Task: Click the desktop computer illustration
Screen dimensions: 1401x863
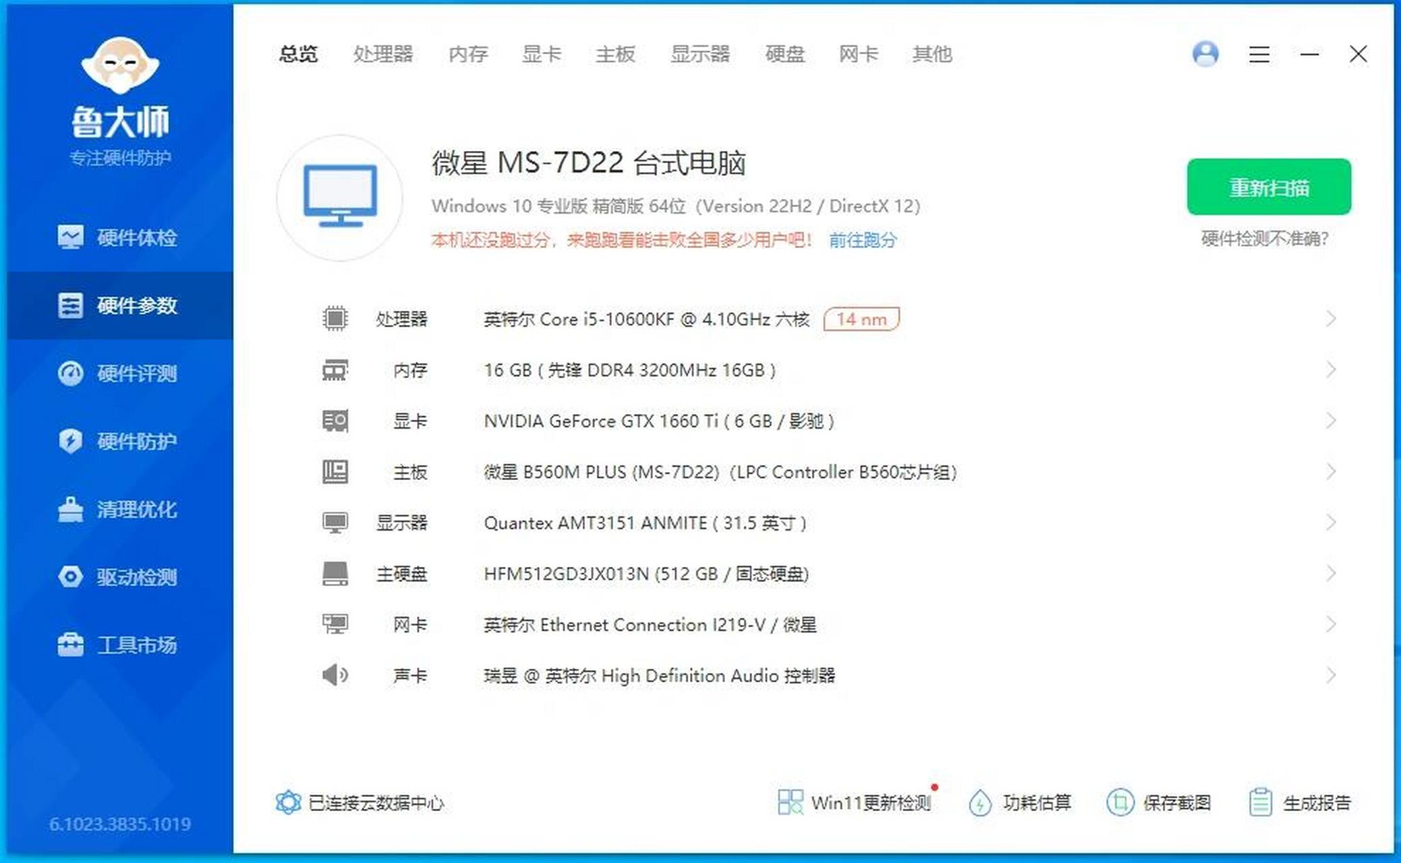Action: coord(340,197)
